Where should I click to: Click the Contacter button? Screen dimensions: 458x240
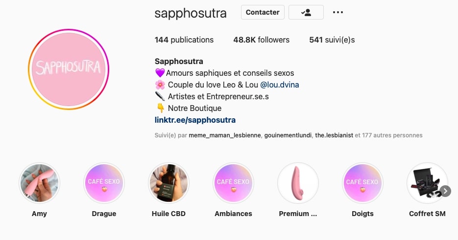263,12
